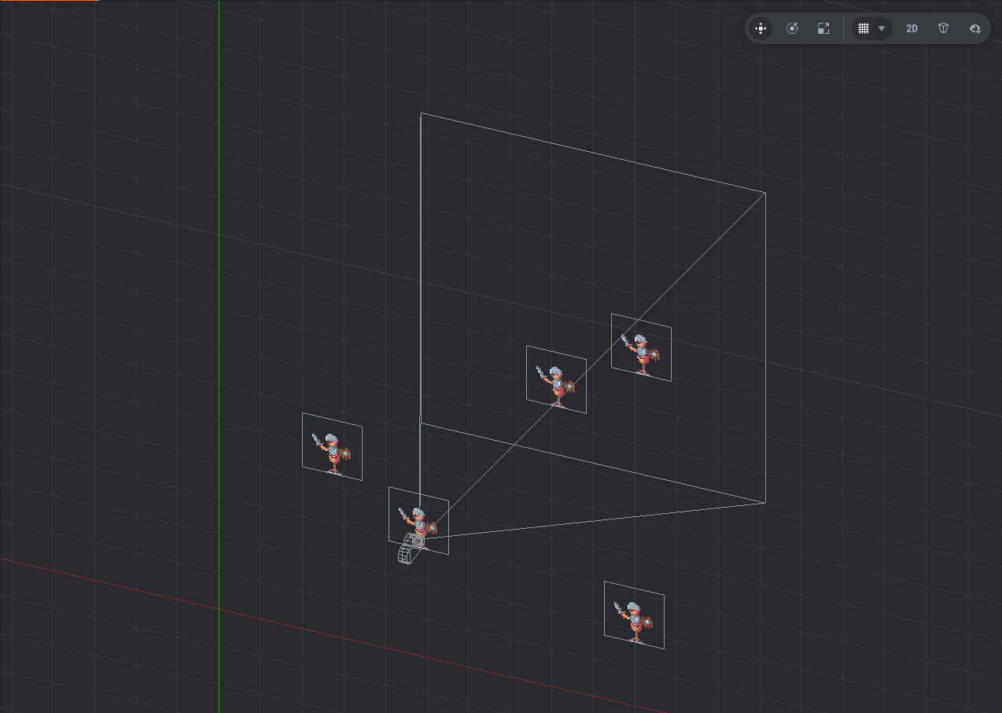Click the orange indicator bar at top-left

pyautogui.click(x=49, y=1)
